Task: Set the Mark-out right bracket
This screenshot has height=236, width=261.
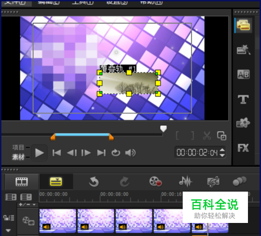Action: coord(192,136)
